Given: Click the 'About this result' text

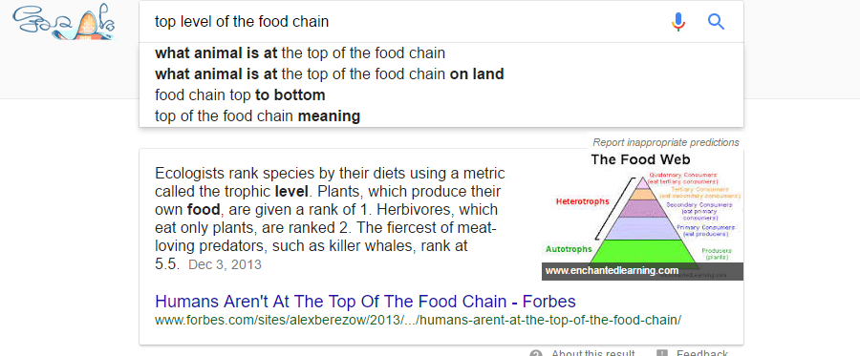Looking at the screenshot, I should pos(593,353).
